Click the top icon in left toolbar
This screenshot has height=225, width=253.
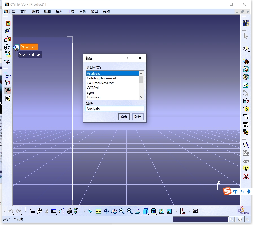(8, 23)
